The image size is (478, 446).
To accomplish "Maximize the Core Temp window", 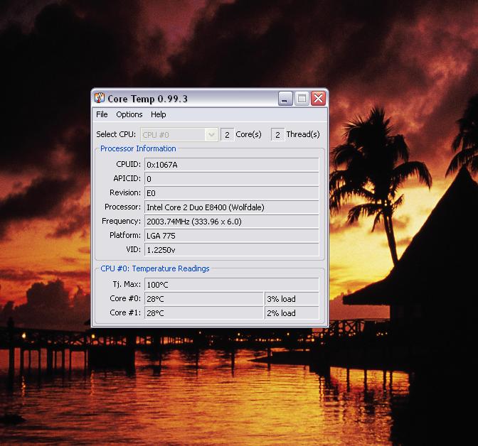I will coord(302,98).
